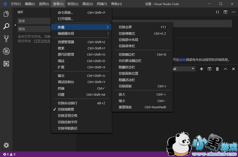Click the Open Settings JSON braces icon

point(218,12)
